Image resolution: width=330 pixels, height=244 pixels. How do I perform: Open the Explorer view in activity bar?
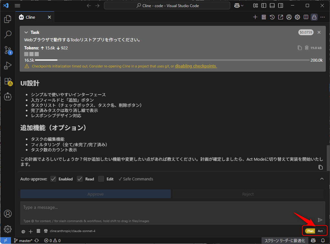tap(8, 19)
